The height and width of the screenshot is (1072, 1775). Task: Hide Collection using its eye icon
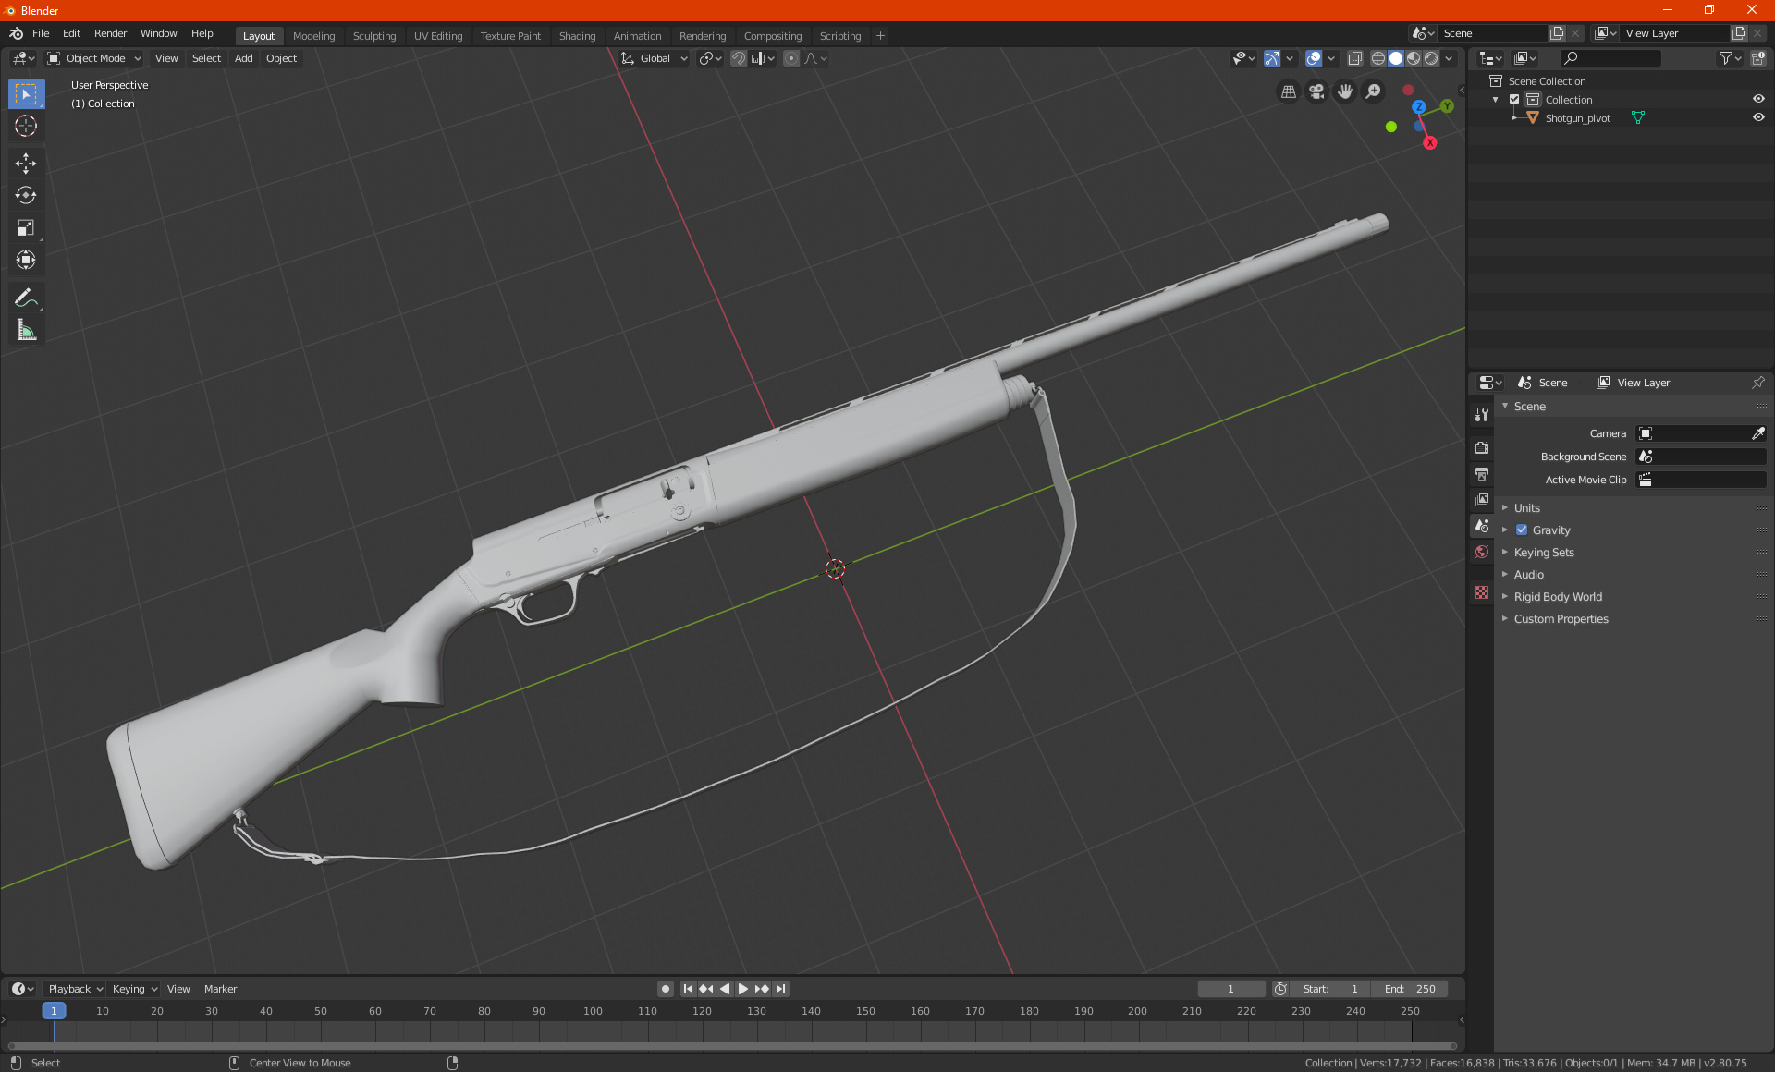pos(1758,99)
